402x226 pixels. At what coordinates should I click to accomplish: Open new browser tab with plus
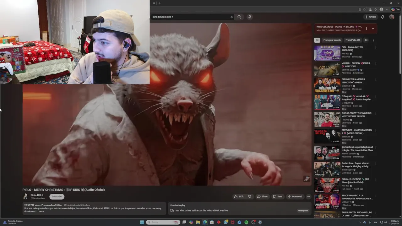[x=160, y=3]
